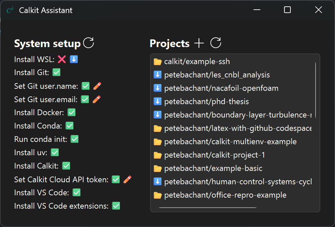Click the Install Conda green checkmark
335x227 pixels.
click(x=69, y=126)
